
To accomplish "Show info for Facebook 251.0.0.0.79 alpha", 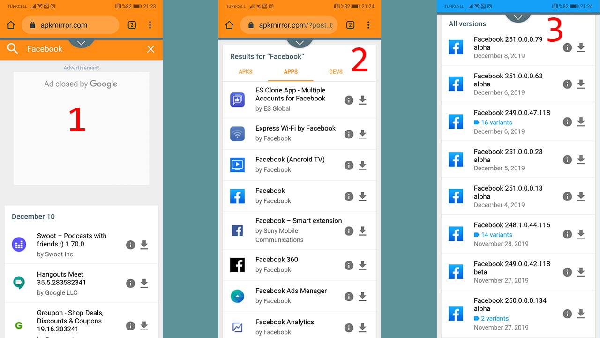I will (567, 47).
